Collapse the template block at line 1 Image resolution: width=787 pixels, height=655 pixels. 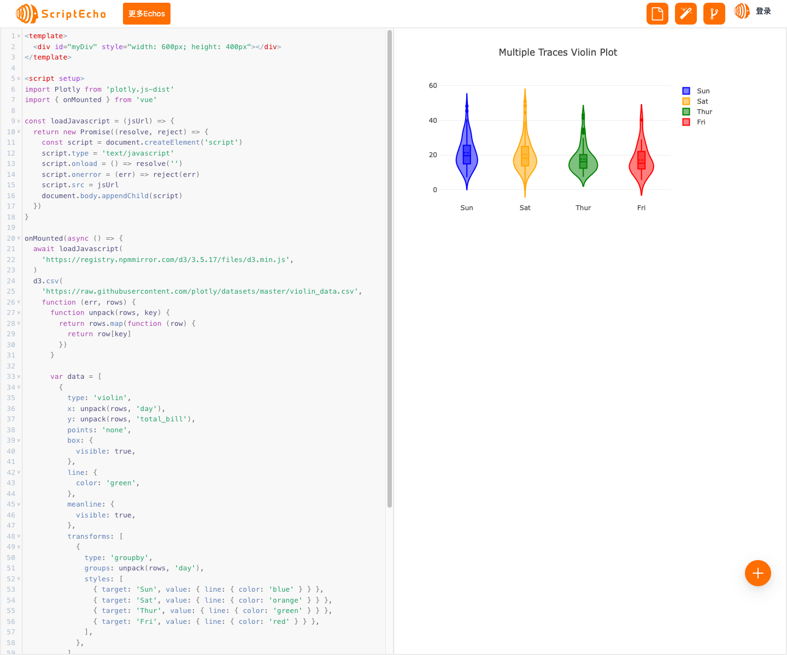click(19, 36)
